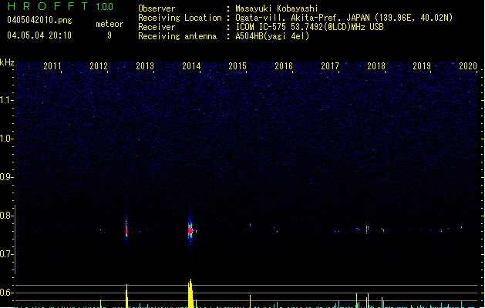Click the echo cluster just before 2018
The width and height of the screenshot is (485, 308).
click(x=367, y=229)
